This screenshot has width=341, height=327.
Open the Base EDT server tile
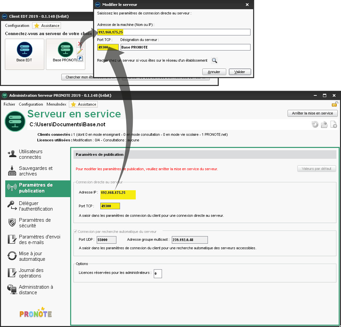25,54
